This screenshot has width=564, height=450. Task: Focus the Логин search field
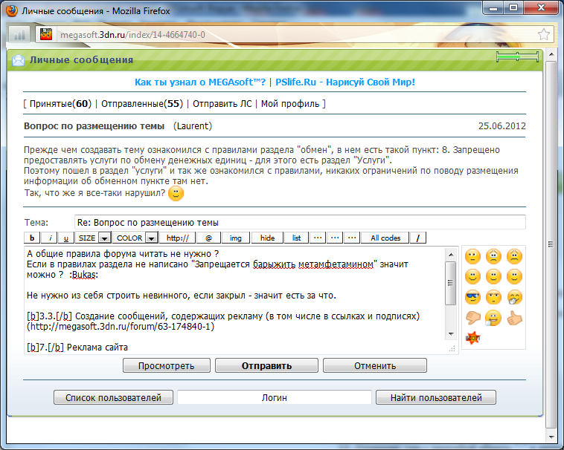275,397
